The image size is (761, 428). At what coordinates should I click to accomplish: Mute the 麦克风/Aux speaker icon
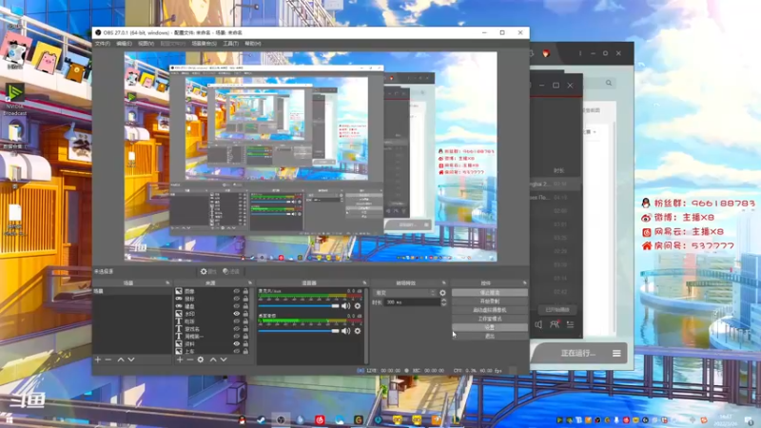[x=345, y=306]
